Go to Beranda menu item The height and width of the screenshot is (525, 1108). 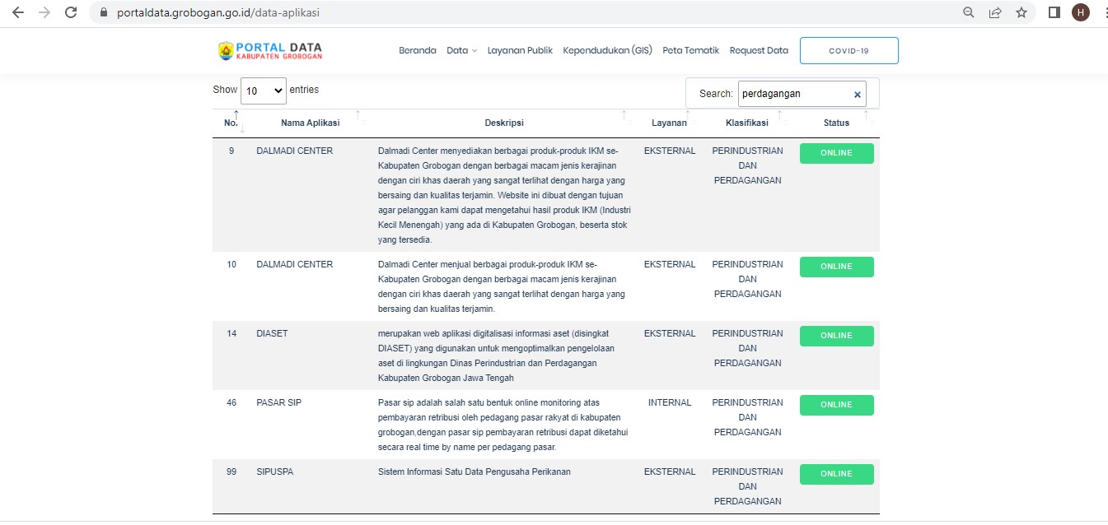point(417,50)
